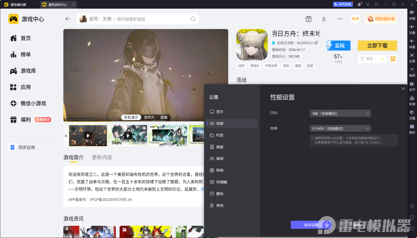Image resolution: width=417 pixels, height=238 pixels.
Task: Switch to the 更新内容 tab
Action: pyautogui.click(x=102, y=157)
